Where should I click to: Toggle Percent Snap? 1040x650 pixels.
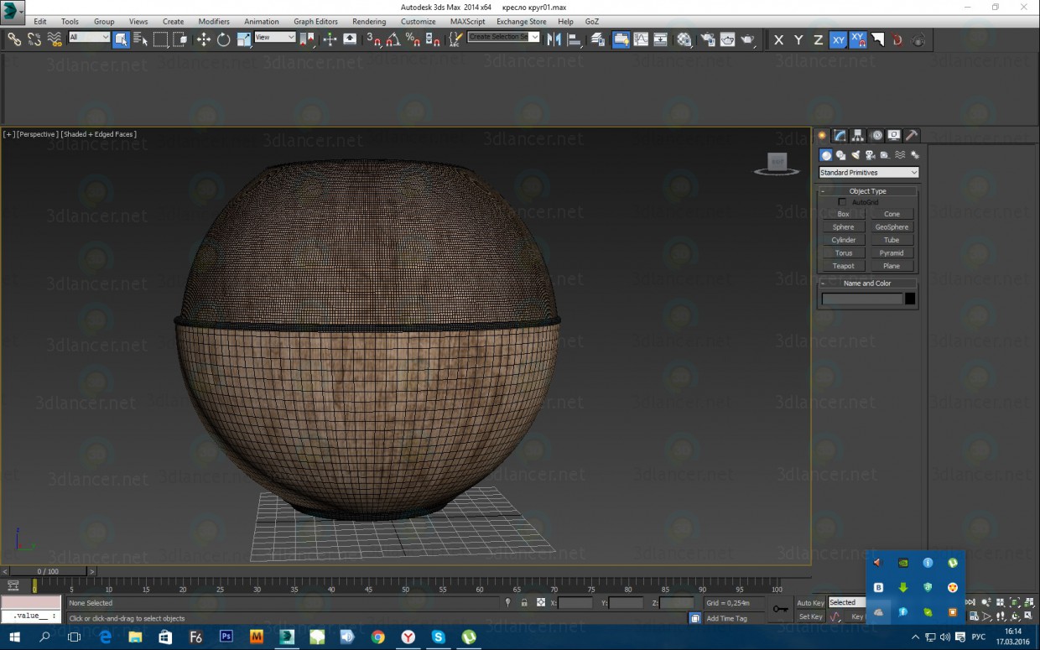click(413, 39)
